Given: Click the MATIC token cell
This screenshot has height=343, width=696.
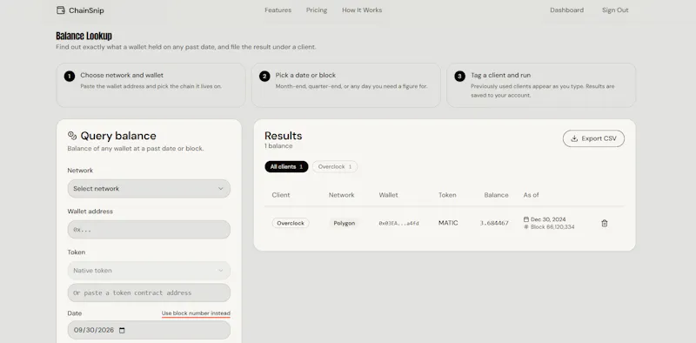Looking at the screenshot, I should pos(448,223).
